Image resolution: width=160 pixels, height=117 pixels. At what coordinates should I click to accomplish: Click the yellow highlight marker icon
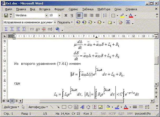[122, 15]
